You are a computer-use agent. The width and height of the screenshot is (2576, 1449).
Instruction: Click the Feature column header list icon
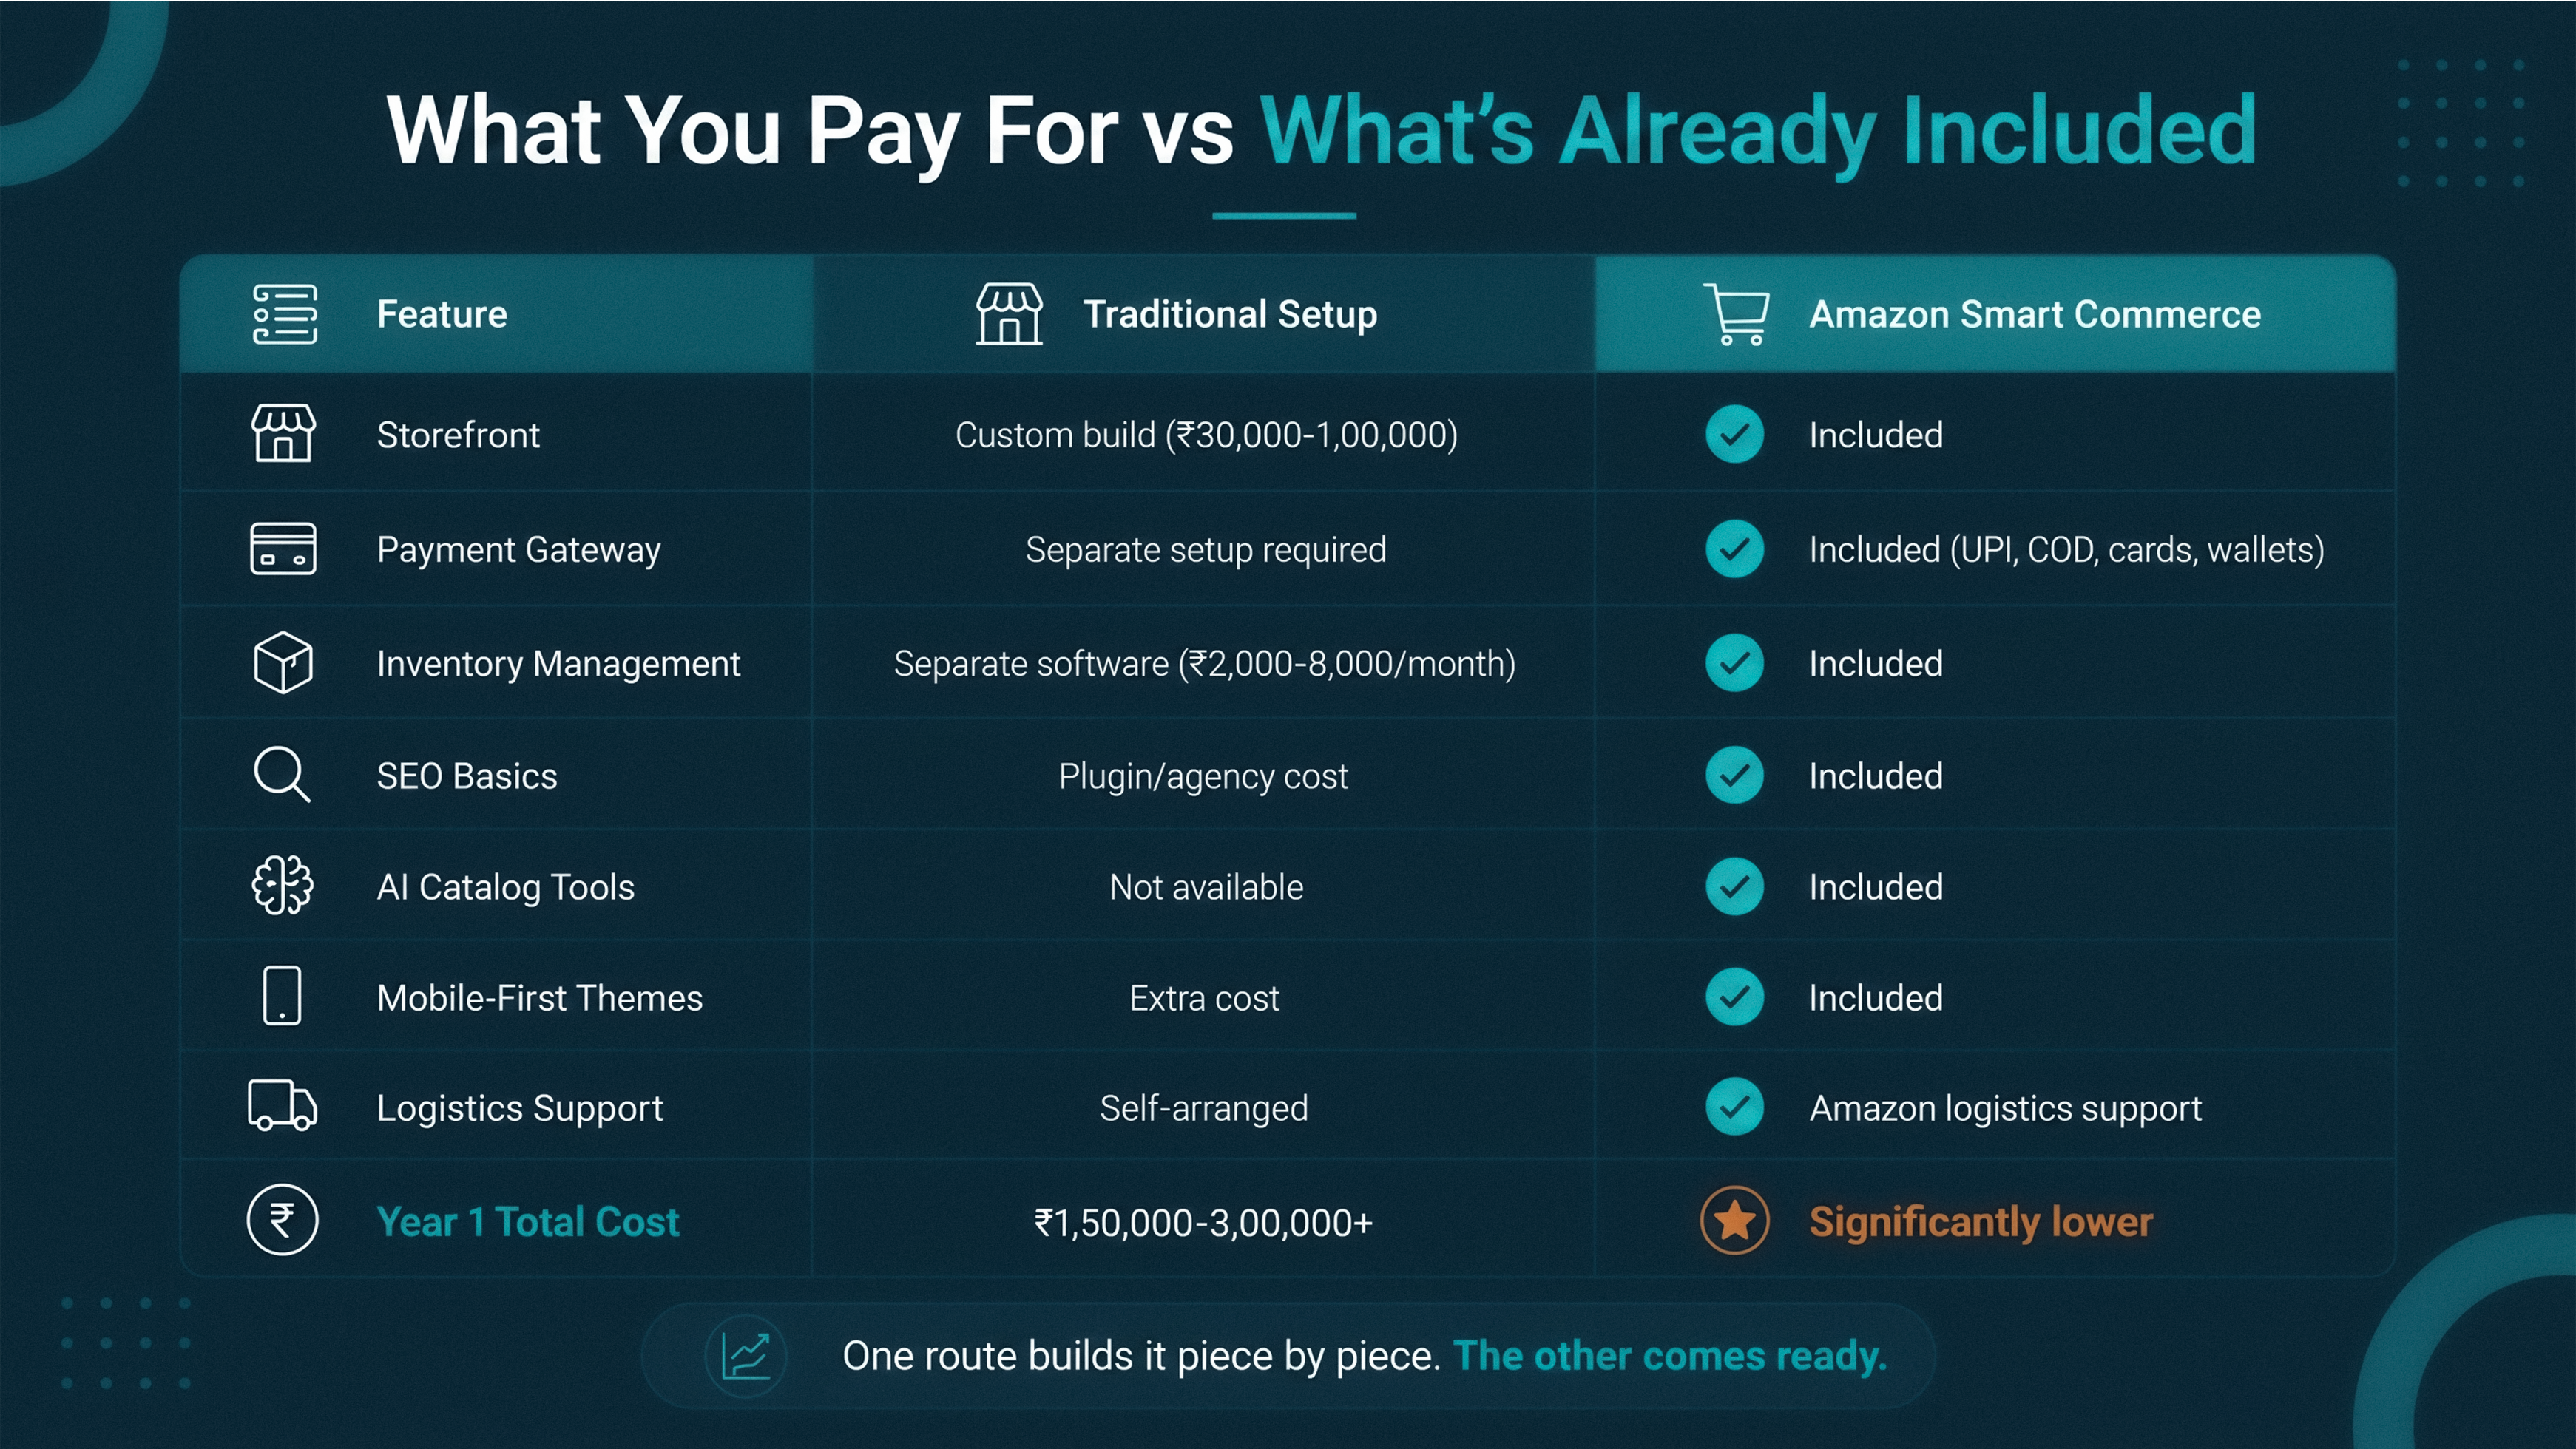pos(285,313)
